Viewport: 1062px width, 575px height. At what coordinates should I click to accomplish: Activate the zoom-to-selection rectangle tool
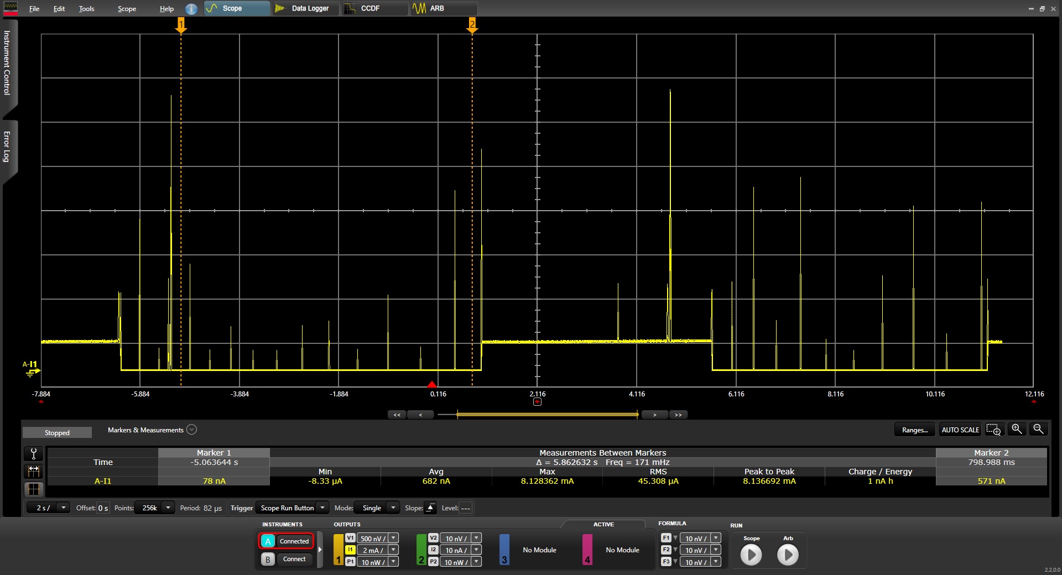tap(993, 430)
